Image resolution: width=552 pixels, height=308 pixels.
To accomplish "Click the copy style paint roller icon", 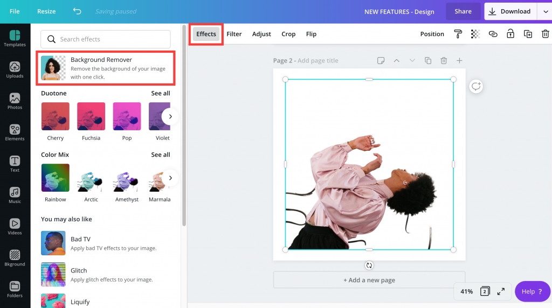I will (458, 34).
